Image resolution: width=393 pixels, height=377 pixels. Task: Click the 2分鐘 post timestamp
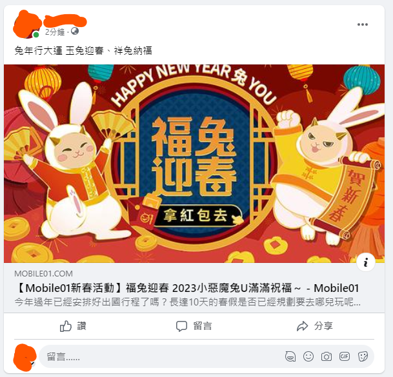(55, 32)
